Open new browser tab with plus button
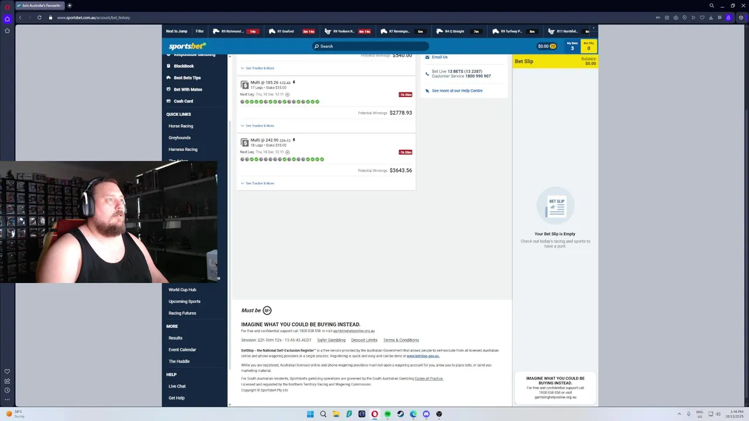This screenshot has width=749, height=421. (70, 5)
